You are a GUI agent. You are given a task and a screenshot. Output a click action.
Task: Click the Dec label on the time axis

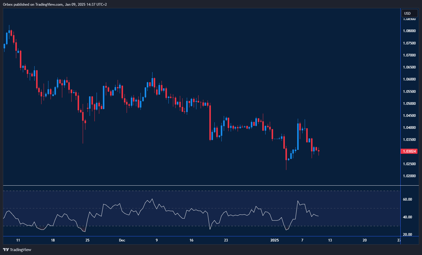coord(122,240)
